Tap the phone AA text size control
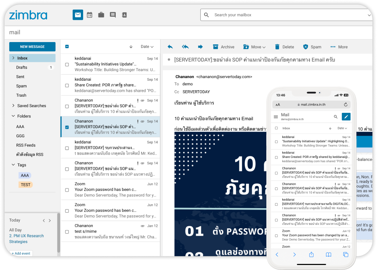 [278, 105]
